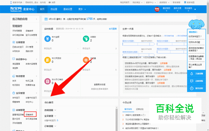
Task: Open the 卖家服务 dropdown in the top bar
Action: coord(164,2)
